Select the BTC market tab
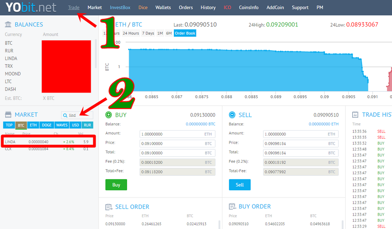The image size is (392, 229). coord(21,125)
